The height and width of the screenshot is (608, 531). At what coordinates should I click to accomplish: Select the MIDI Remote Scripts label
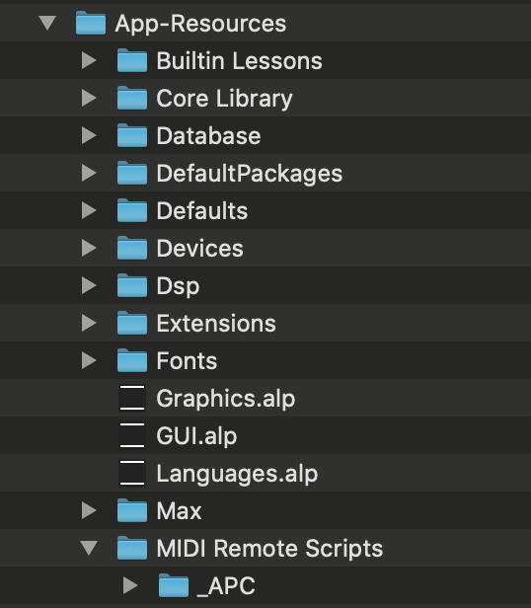tap(269, 548)
